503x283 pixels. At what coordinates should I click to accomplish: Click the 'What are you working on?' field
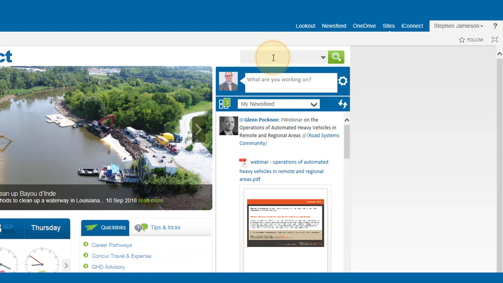[x=291, y=83]
